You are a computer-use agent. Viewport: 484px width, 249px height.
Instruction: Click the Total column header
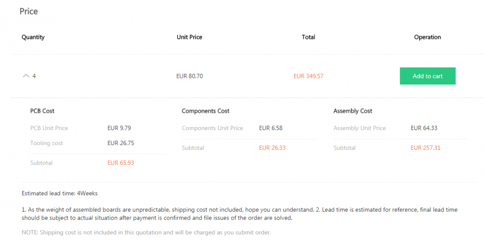pos(308,37)
